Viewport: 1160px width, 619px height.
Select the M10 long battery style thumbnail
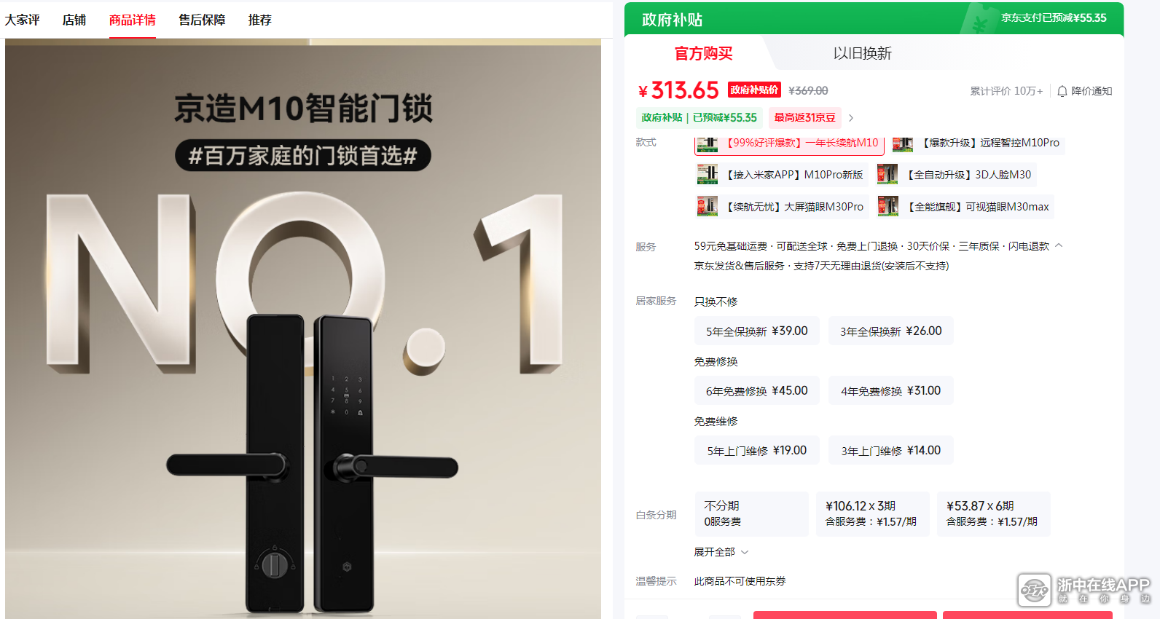pyautogui.click(x=707, y=144)
